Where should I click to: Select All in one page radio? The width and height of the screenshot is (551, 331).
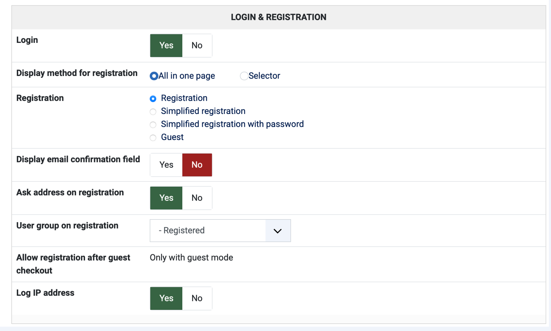(154, 76)
